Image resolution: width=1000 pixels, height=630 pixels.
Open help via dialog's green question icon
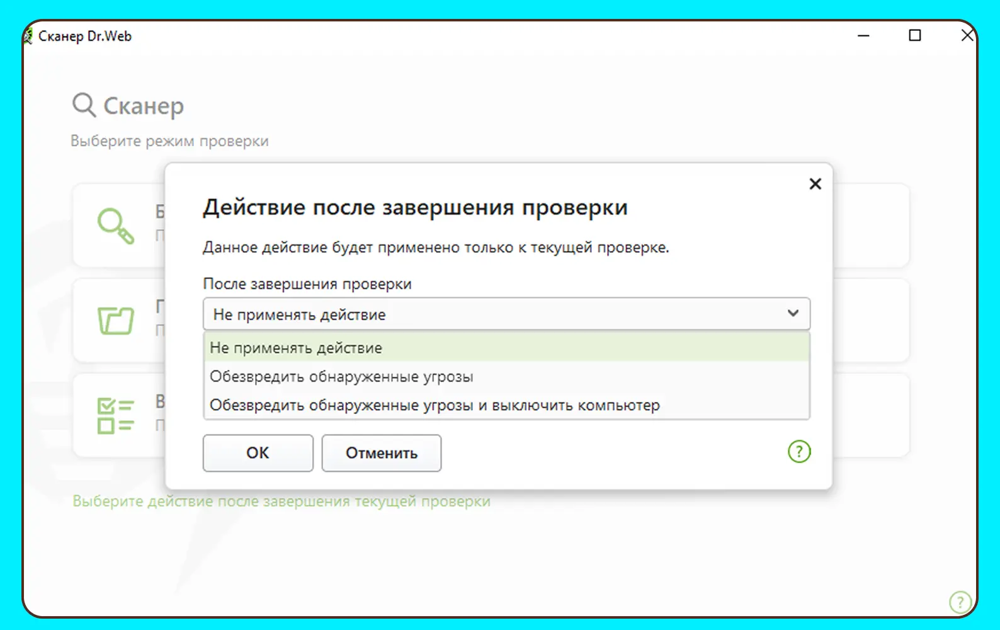tap(799, 452)
